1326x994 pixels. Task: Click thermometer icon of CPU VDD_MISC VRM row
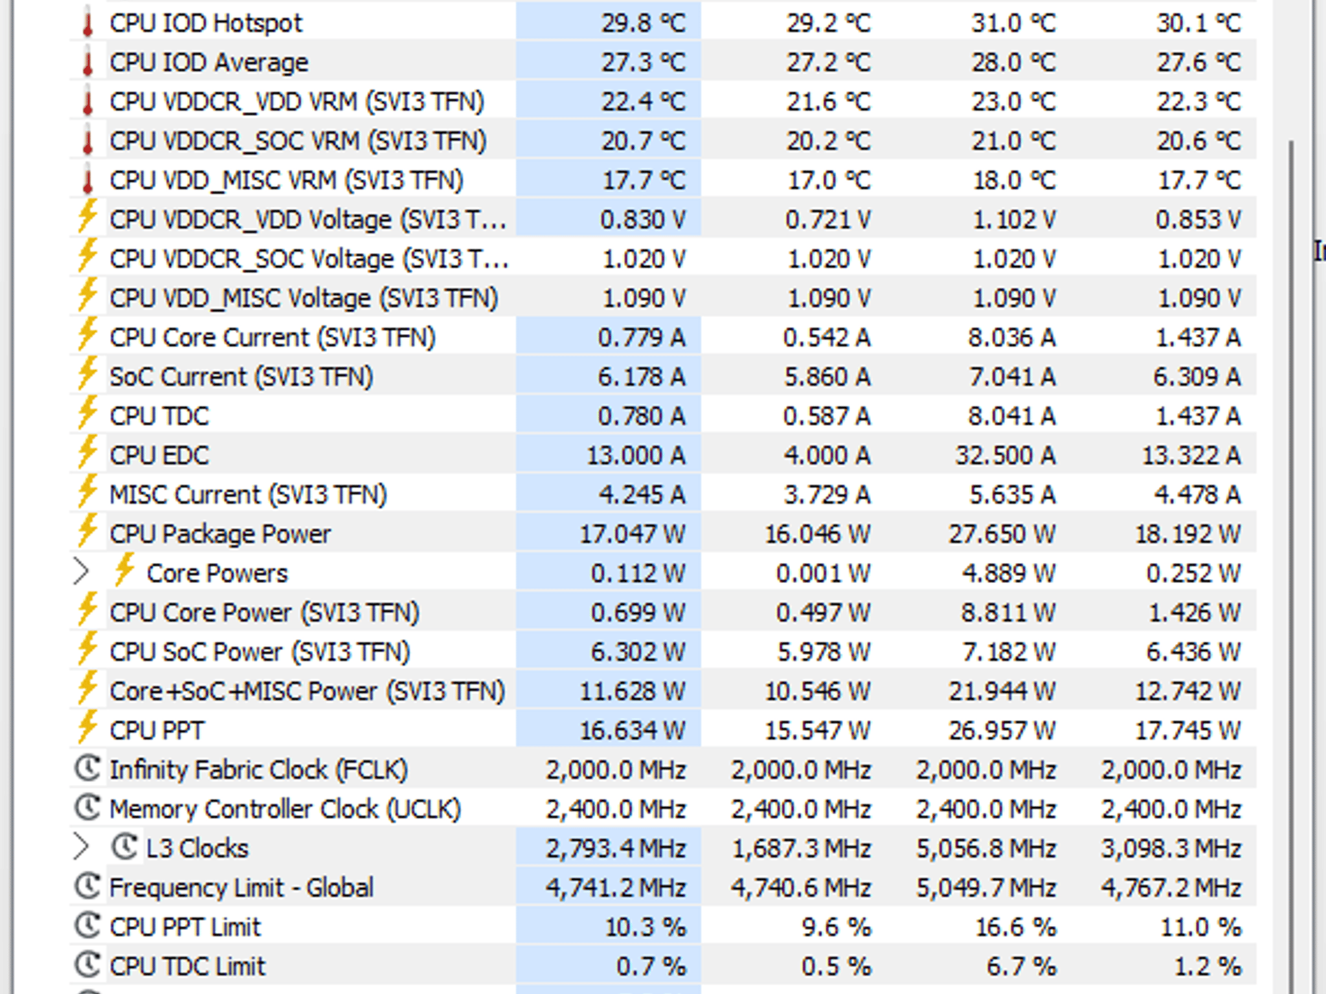coord(87,181)
